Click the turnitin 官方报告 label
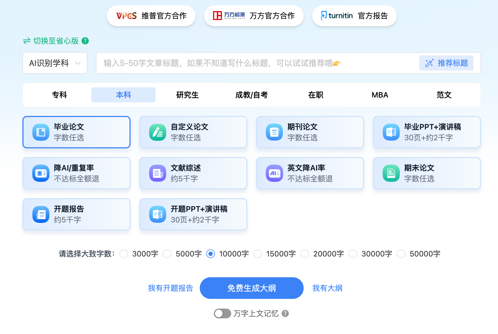This screenshot has width=498, height=334. pos(373,16)
